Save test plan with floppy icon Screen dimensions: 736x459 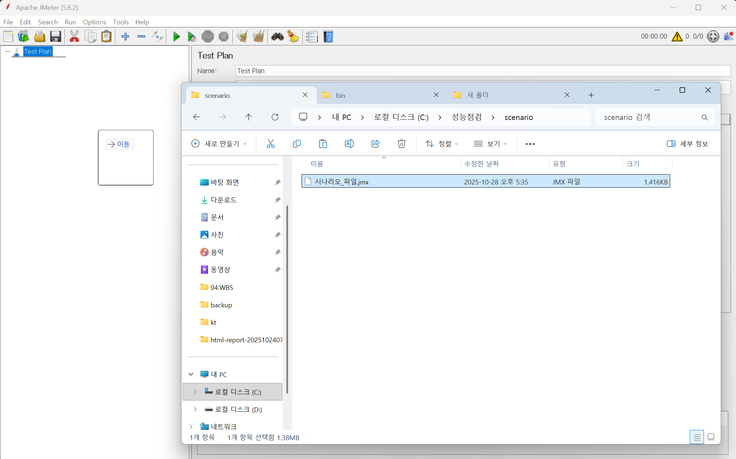pos(56,36)
